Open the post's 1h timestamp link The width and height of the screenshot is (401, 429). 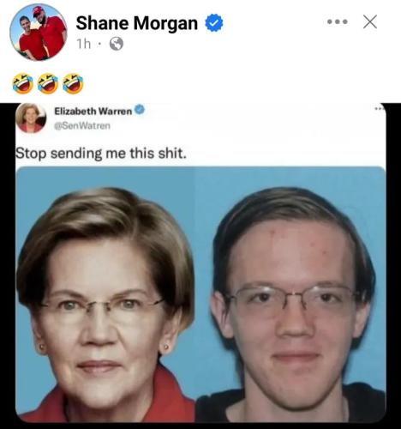tap(84, 44)
